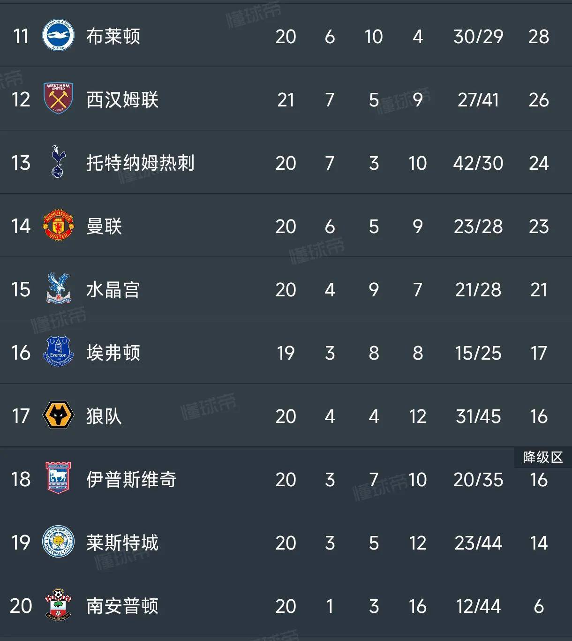Tap the West Ham United crest

pyautogui.click(x=58, y=98)
